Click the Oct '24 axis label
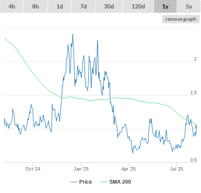The image size is (201, 193). (33, 169)
